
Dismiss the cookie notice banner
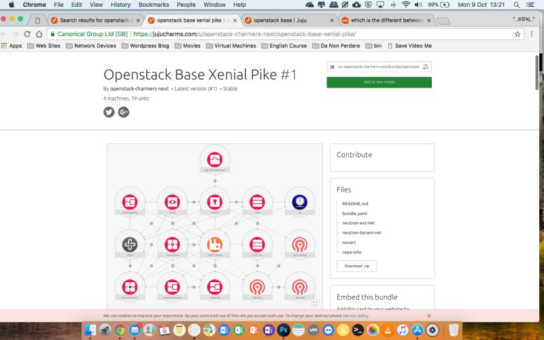[x=429, y=316]
